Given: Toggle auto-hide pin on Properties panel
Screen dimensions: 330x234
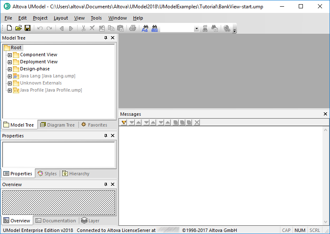Looking at the screenshot, I should coord(106,136).
